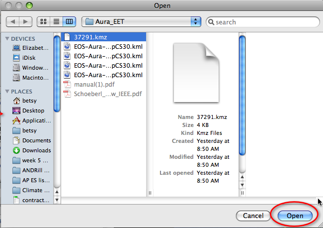Open the Desktop place in sidebar
This screenshot has height=228, width=323.
tap(33, 111)
